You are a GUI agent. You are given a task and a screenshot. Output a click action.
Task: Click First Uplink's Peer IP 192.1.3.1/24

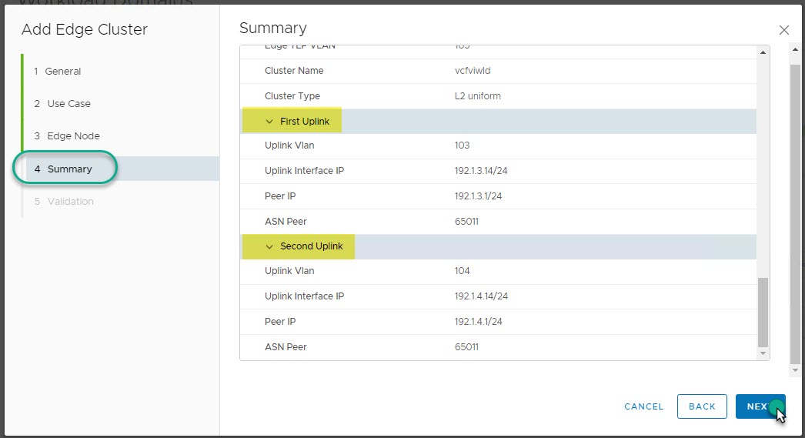478,196
